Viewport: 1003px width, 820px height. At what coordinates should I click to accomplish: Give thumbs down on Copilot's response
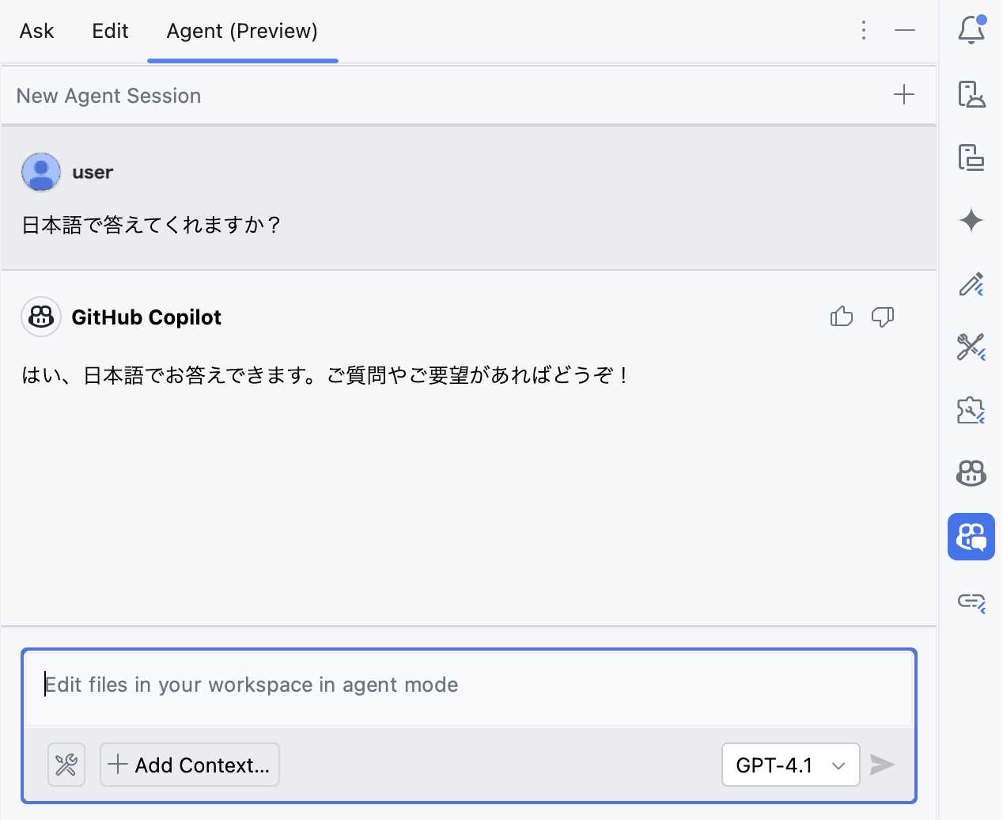pyautogui.click(x=882, y=316)
